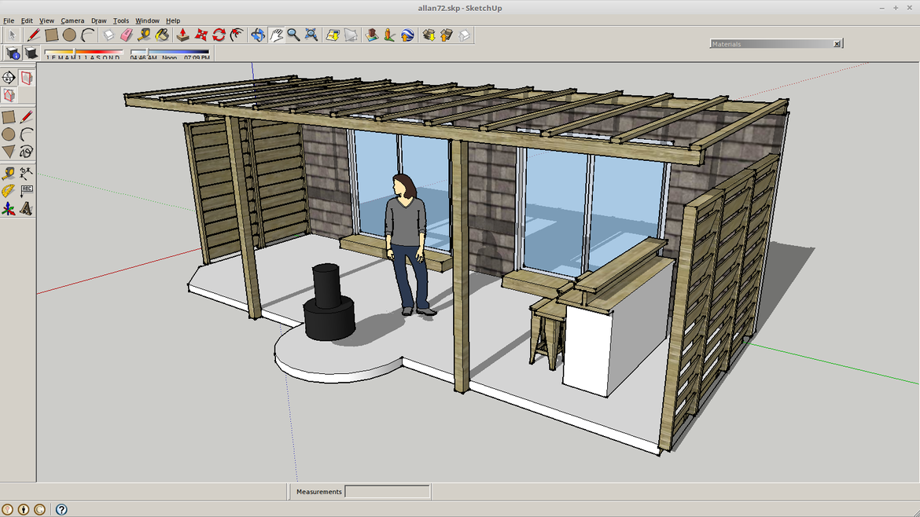Open the Camera menu
The height and width of the screenshot is (517, 920).
tap(72, 20)
